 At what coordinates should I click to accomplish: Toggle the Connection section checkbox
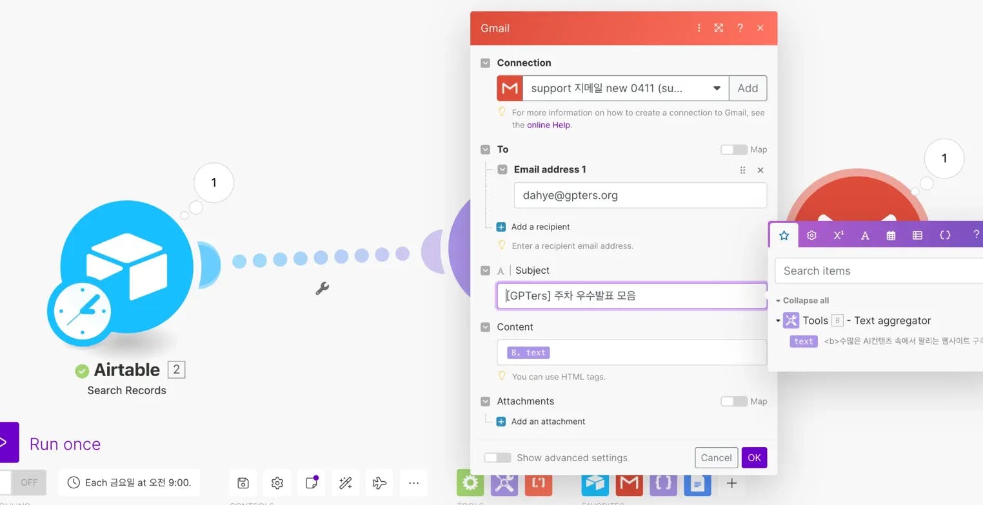coord(485,63)
